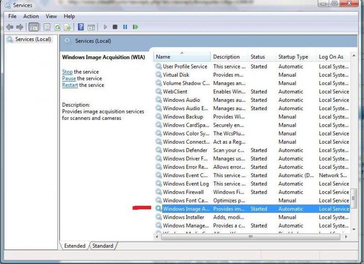Click the gear icon beside Windows Backup
The height and width of the screenshot is (264, 364).
click(159, 116)
